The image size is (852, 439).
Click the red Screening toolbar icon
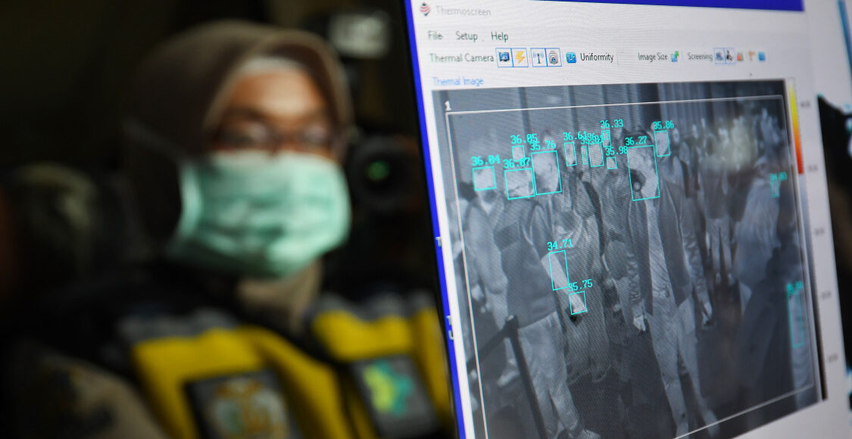coord(740,56)
